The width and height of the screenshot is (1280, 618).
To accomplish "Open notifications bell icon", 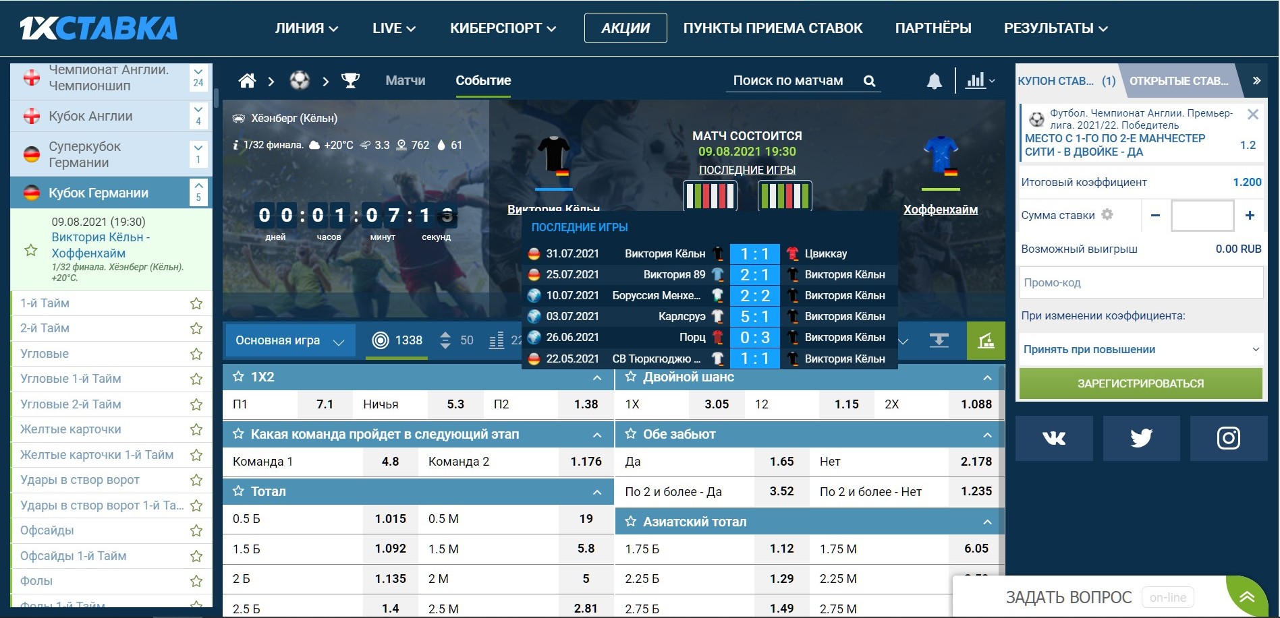I will coord(935,81).
